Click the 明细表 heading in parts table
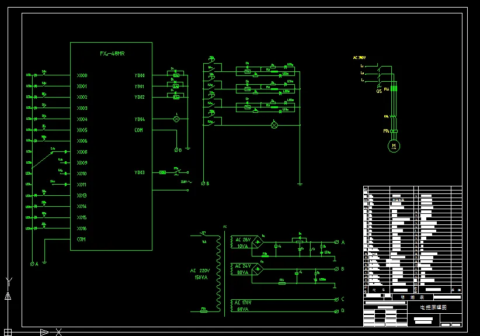The image size is (480, 336). (x=413, y=297)
